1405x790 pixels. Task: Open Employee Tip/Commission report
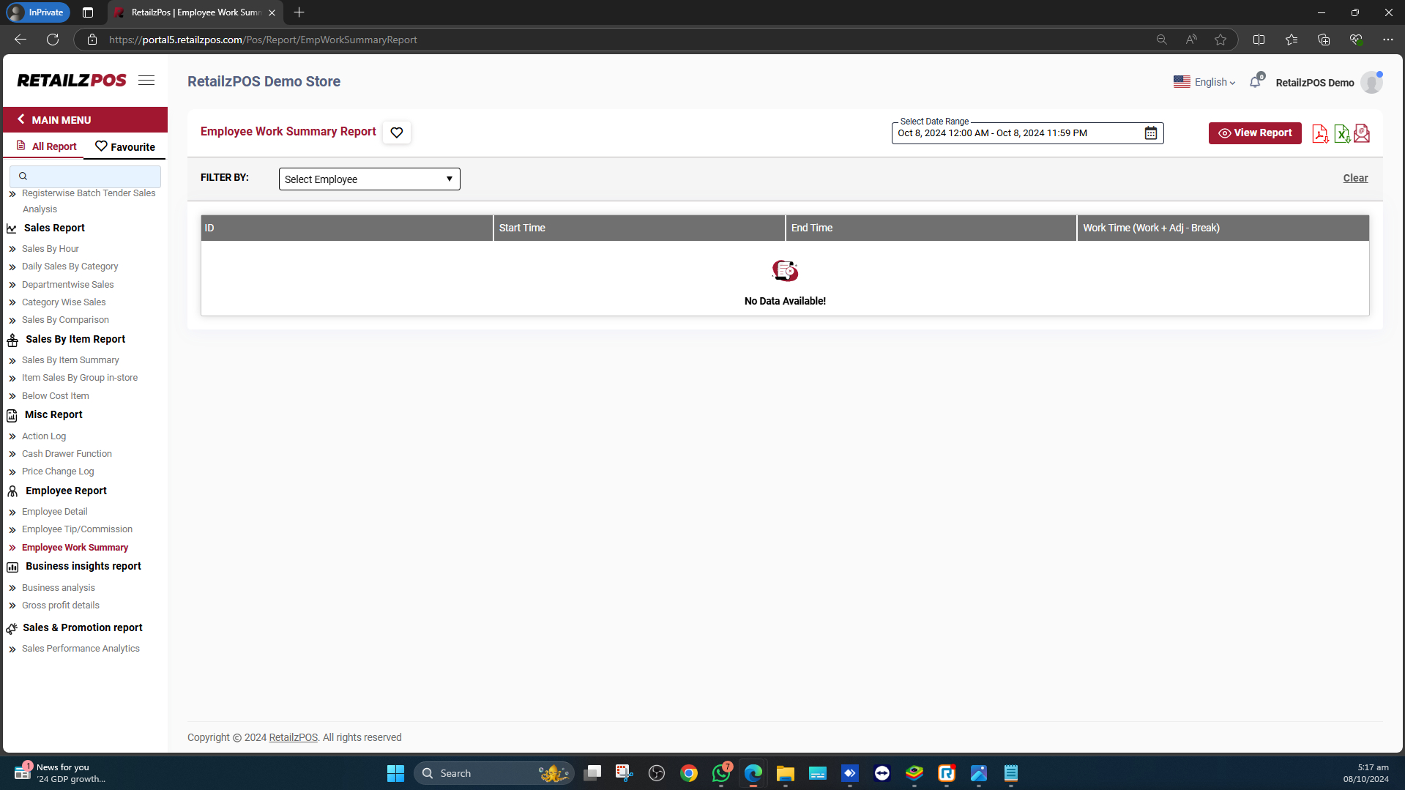[x=77, y=529]
